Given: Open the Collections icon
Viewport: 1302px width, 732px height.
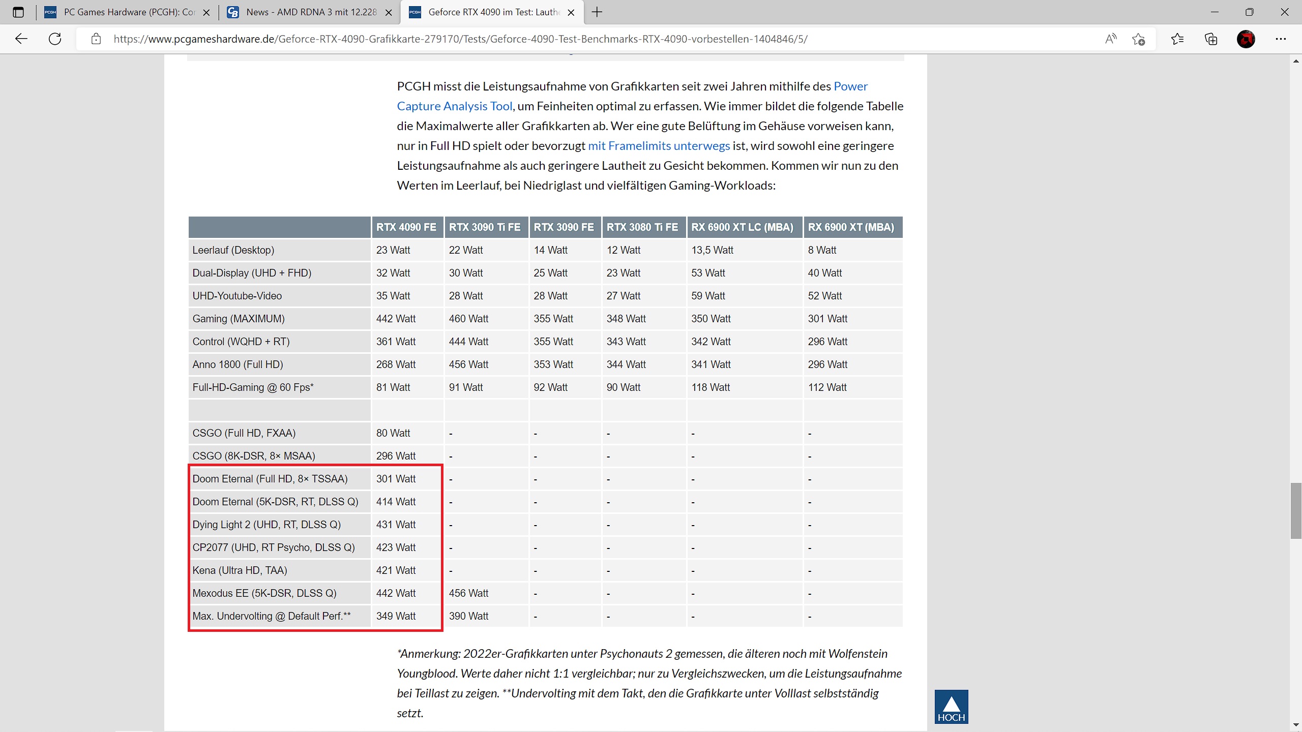Looking at the screenshot, I should [1211, 39].
